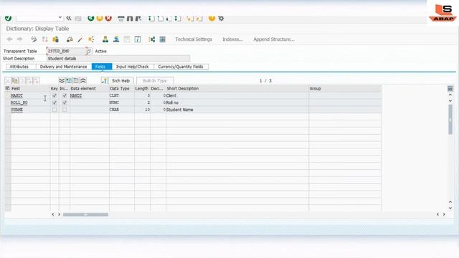459x258 pixels.
Task: Go to First Page icon
Action: (x=151, y=19)
